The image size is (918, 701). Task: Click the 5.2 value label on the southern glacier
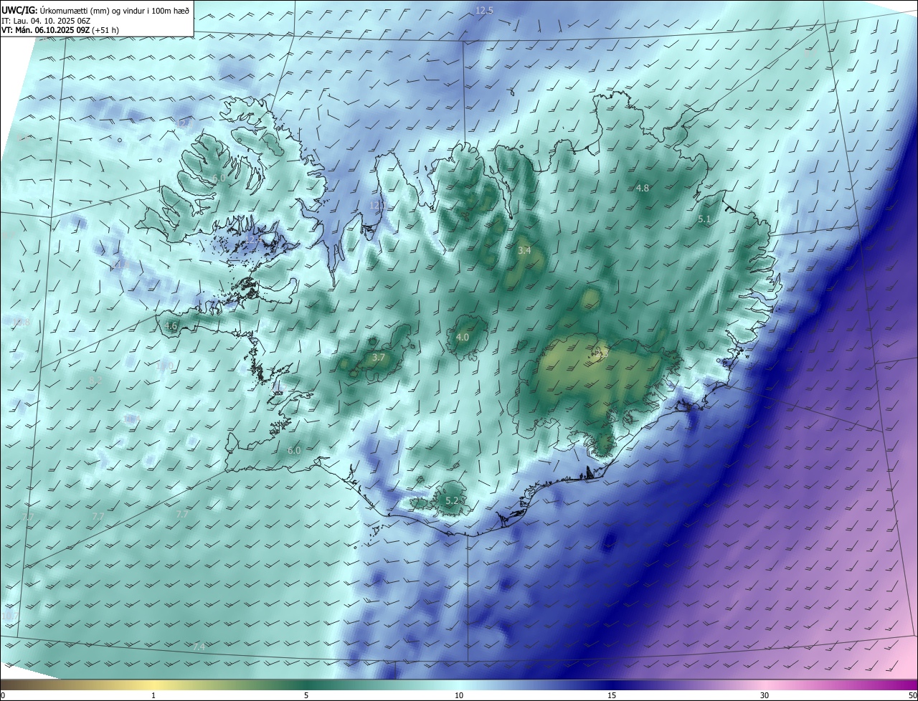click(452, 500)
